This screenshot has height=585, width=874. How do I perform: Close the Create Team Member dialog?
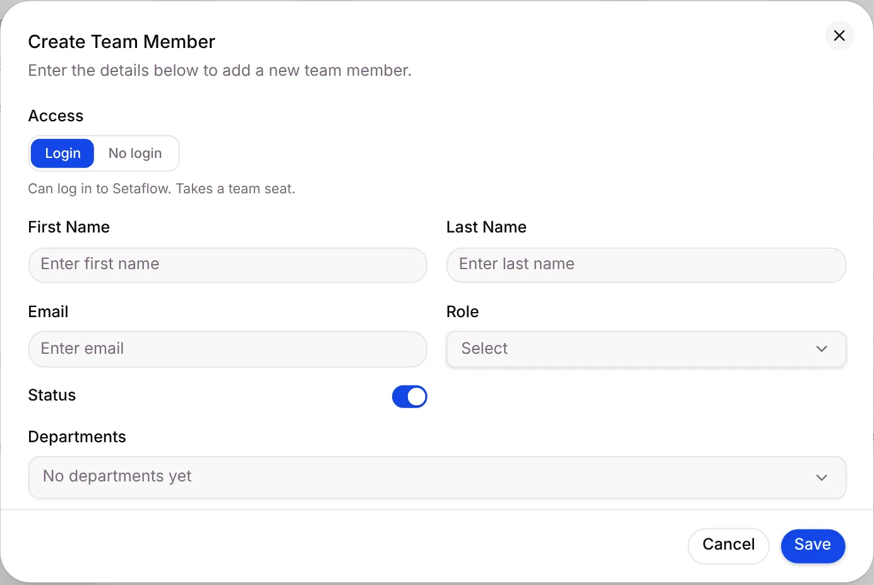pyautogui.click(x=839, y=35)
